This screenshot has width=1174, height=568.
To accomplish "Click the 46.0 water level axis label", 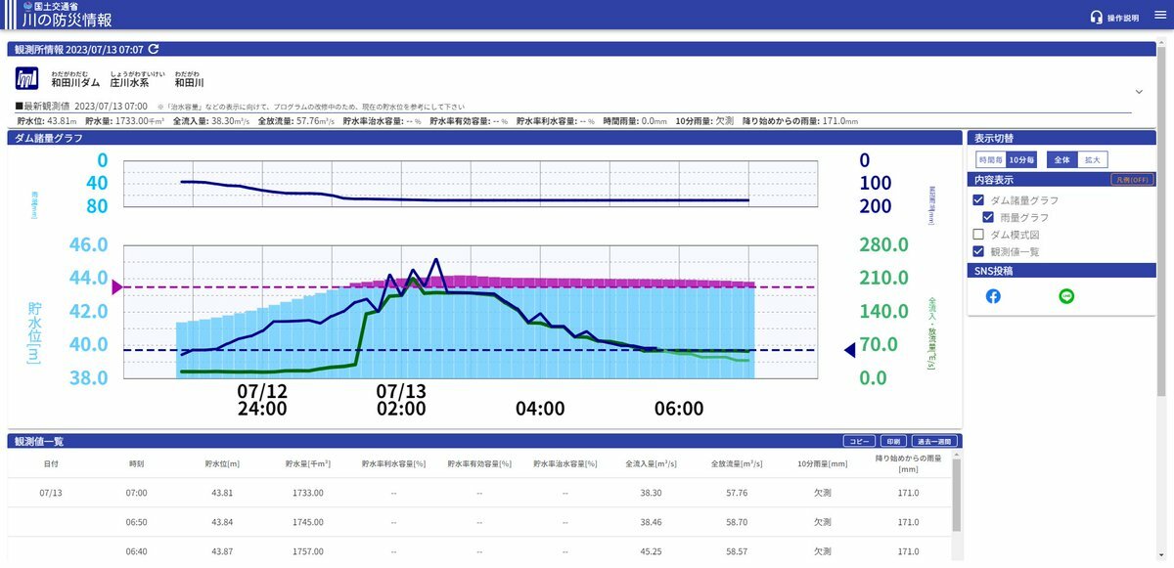I will (88, 245).
